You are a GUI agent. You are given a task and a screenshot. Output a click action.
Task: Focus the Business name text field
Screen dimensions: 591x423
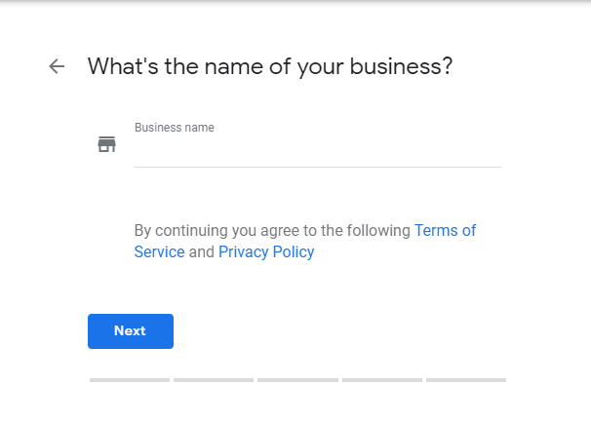pos(317,149)
